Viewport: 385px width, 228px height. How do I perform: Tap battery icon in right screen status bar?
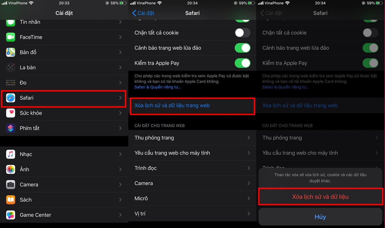[x=379, y=3]
